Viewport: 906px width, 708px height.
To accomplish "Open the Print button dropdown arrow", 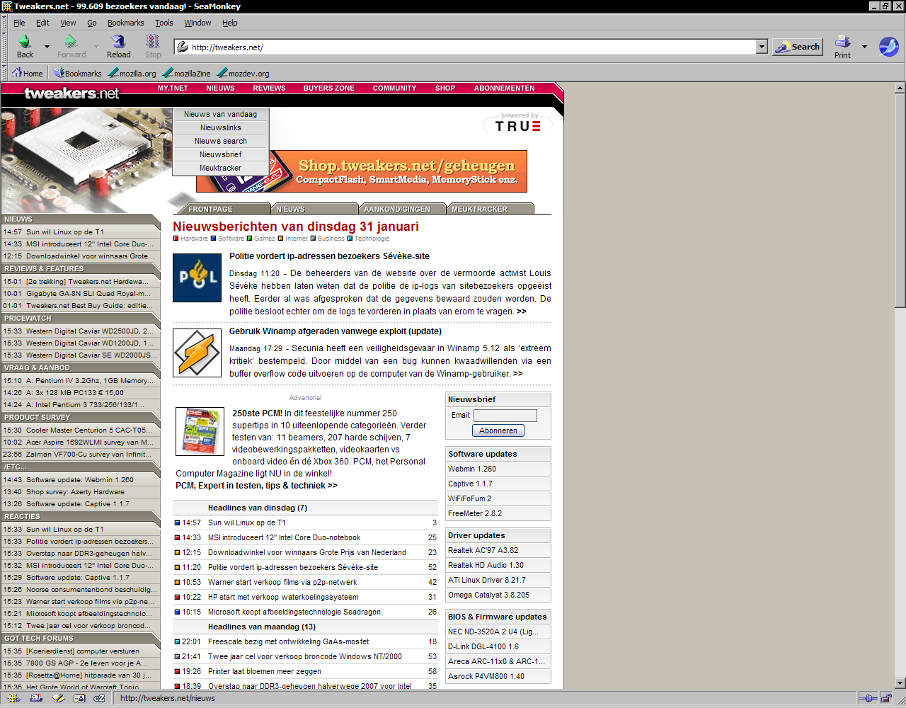I will click(864, 47).
